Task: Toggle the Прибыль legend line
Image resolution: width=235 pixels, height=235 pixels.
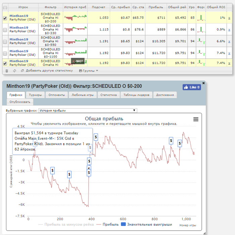Action: point(107,224)
